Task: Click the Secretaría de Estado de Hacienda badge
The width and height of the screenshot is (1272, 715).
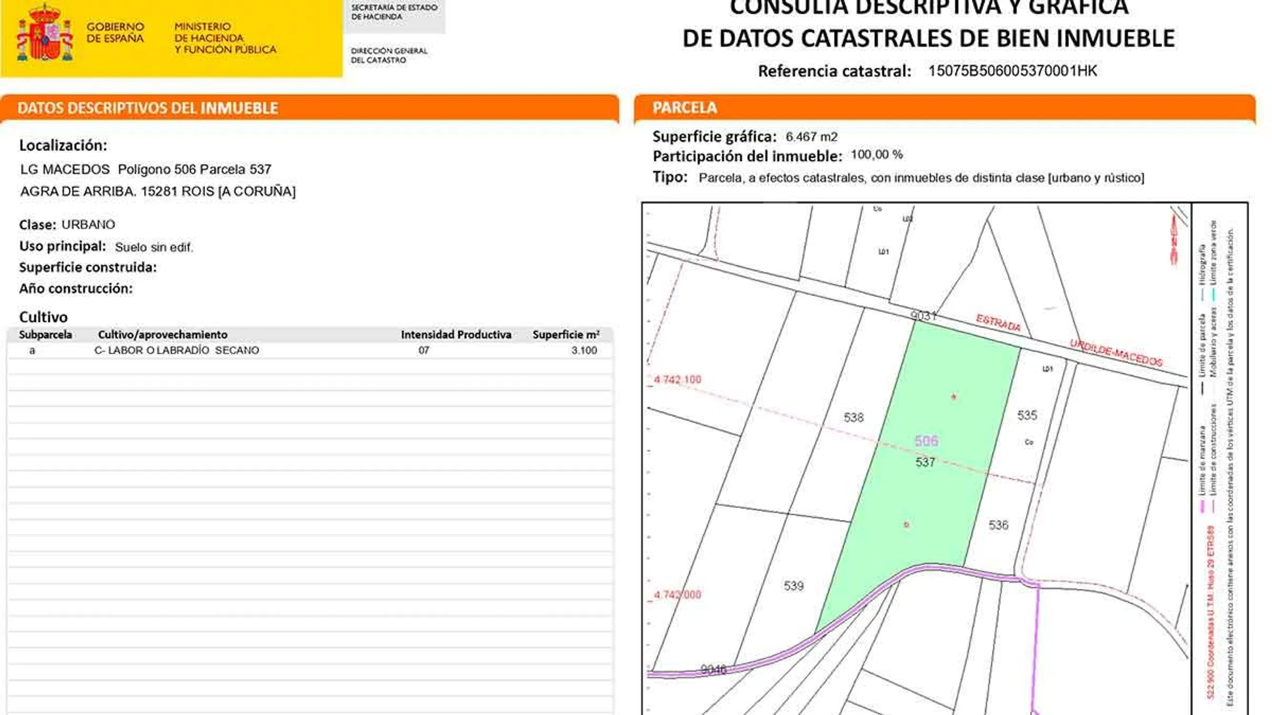Action: coord(394,13)
